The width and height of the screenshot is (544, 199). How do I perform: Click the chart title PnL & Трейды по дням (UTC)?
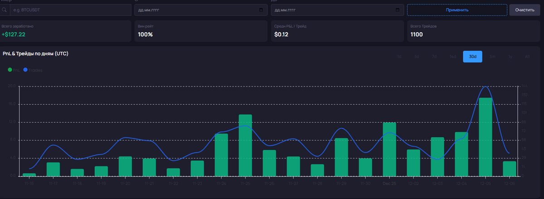[35, 53]
